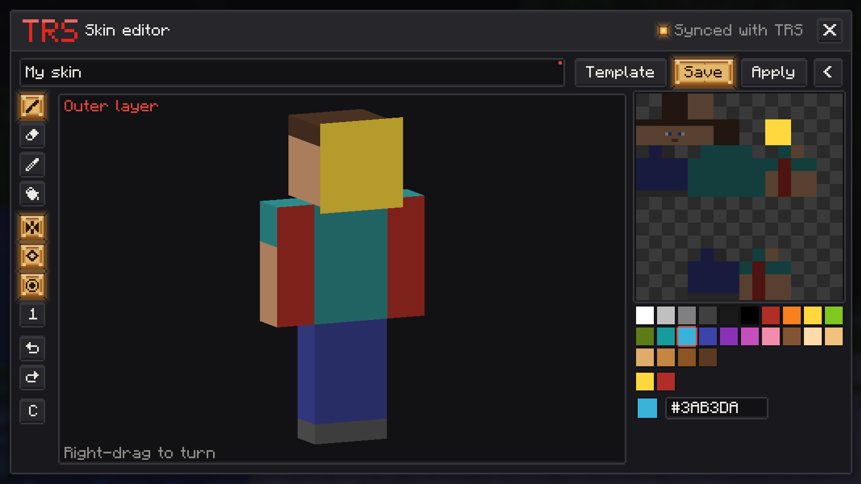
Task: Select the pencil draw tool
Action: [32, 106]
